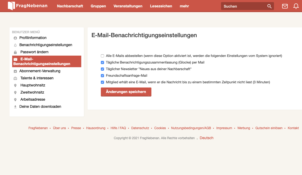Image resolution: width=302 pixels, height=175 pixels.
Task: Click the briefcase icon beside Talente & interessen
Action: [15, 78]
